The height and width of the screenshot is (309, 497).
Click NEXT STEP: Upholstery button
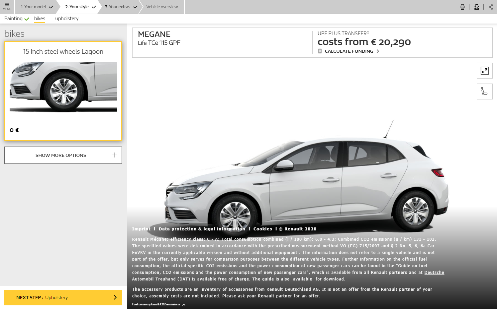tap(63, 297)
